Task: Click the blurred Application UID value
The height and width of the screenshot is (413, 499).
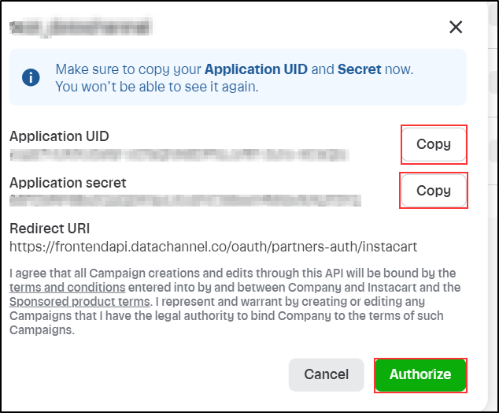Action: tap(179, 154)
